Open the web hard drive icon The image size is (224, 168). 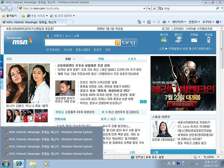(x=179, y=40)
